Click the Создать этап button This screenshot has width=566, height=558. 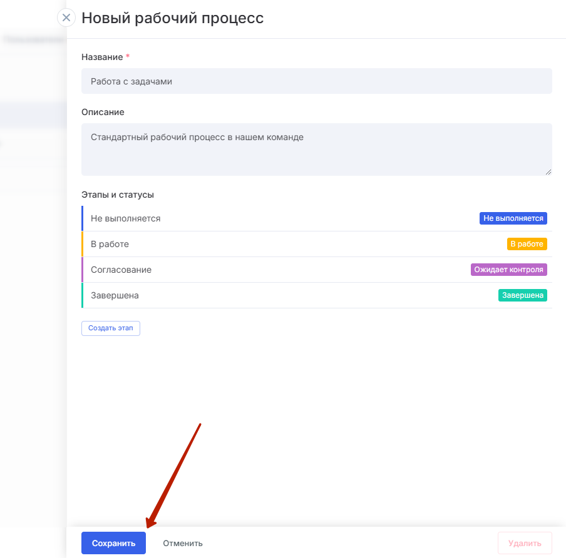tap(110, 328)
